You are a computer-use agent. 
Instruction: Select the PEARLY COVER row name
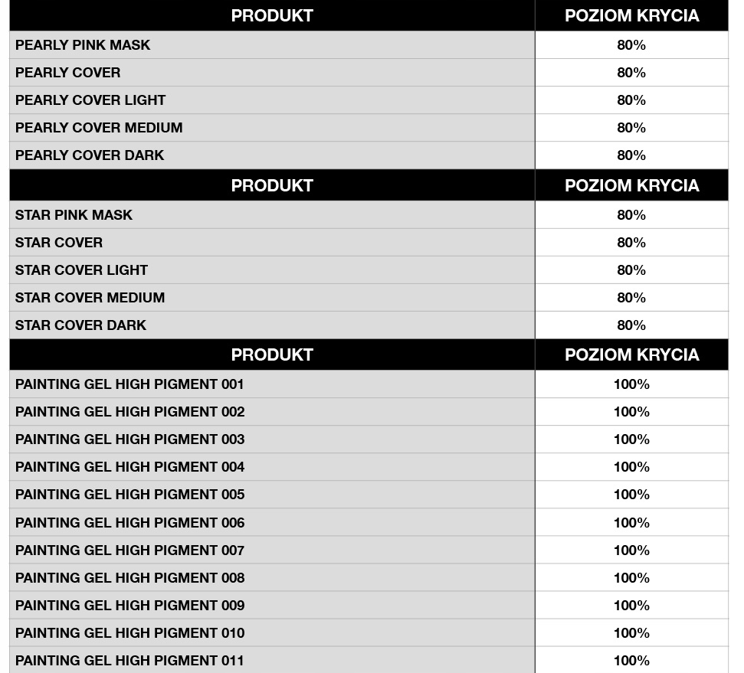[x=68, y=73]
